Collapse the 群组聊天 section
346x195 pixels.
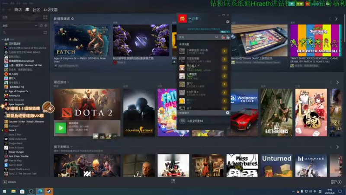(178, 113)
